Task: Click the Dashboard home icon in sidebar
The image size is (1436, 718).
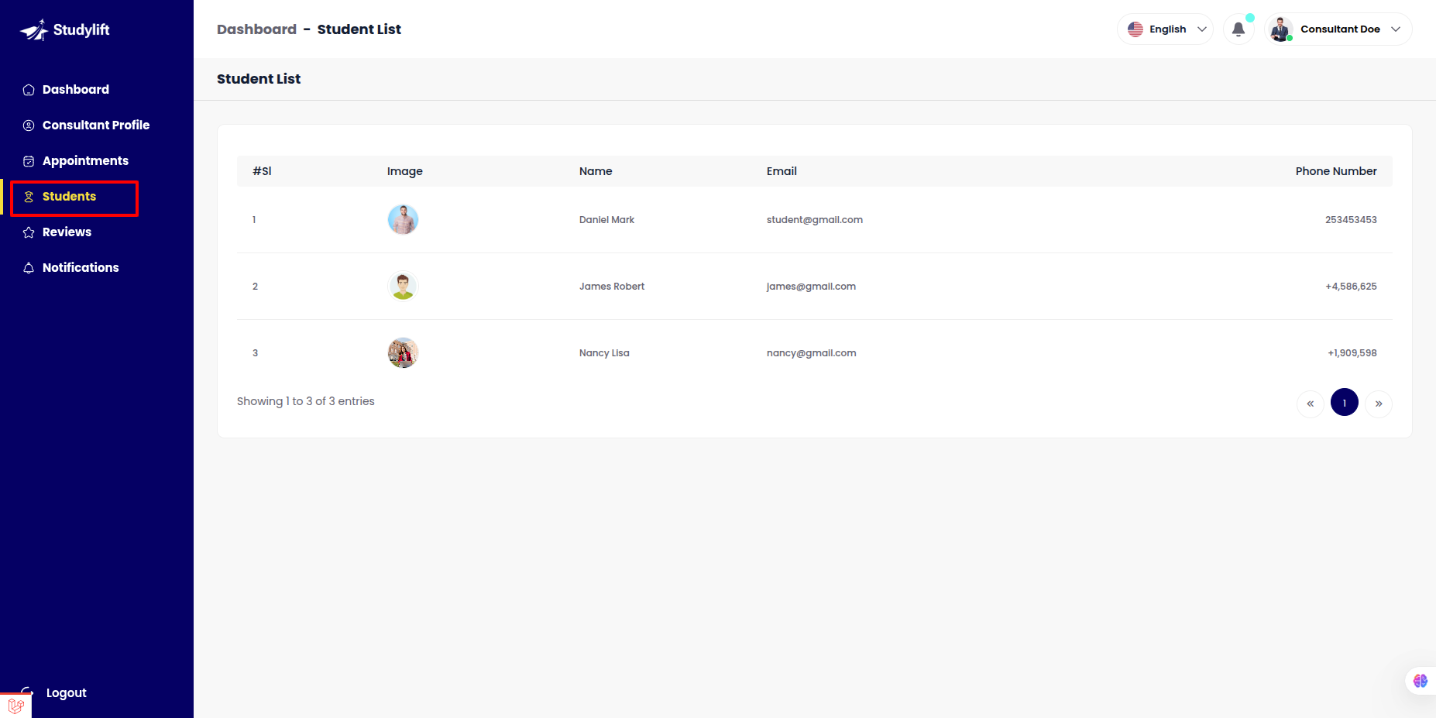Action: coord(29,90)
